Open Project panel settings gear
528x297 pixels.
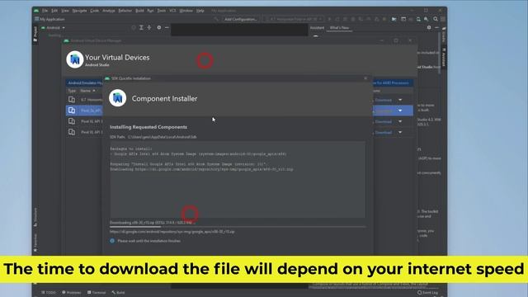click(x=159, y=27)
